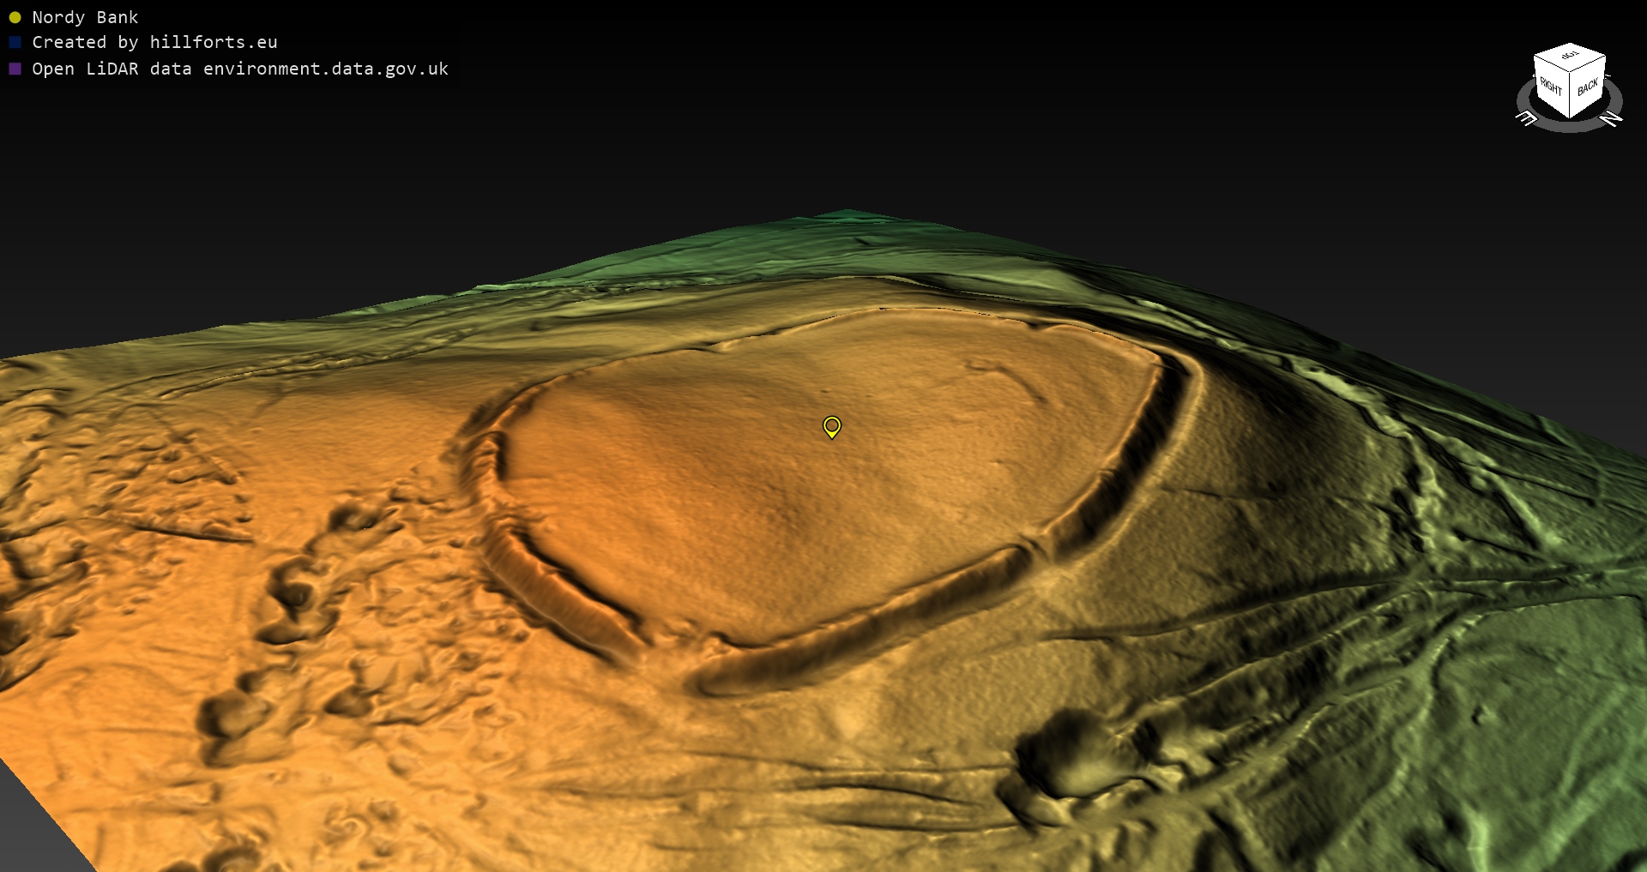
Task: Click the purple square beside Open LiDAR data
Action: pos(15,69)
